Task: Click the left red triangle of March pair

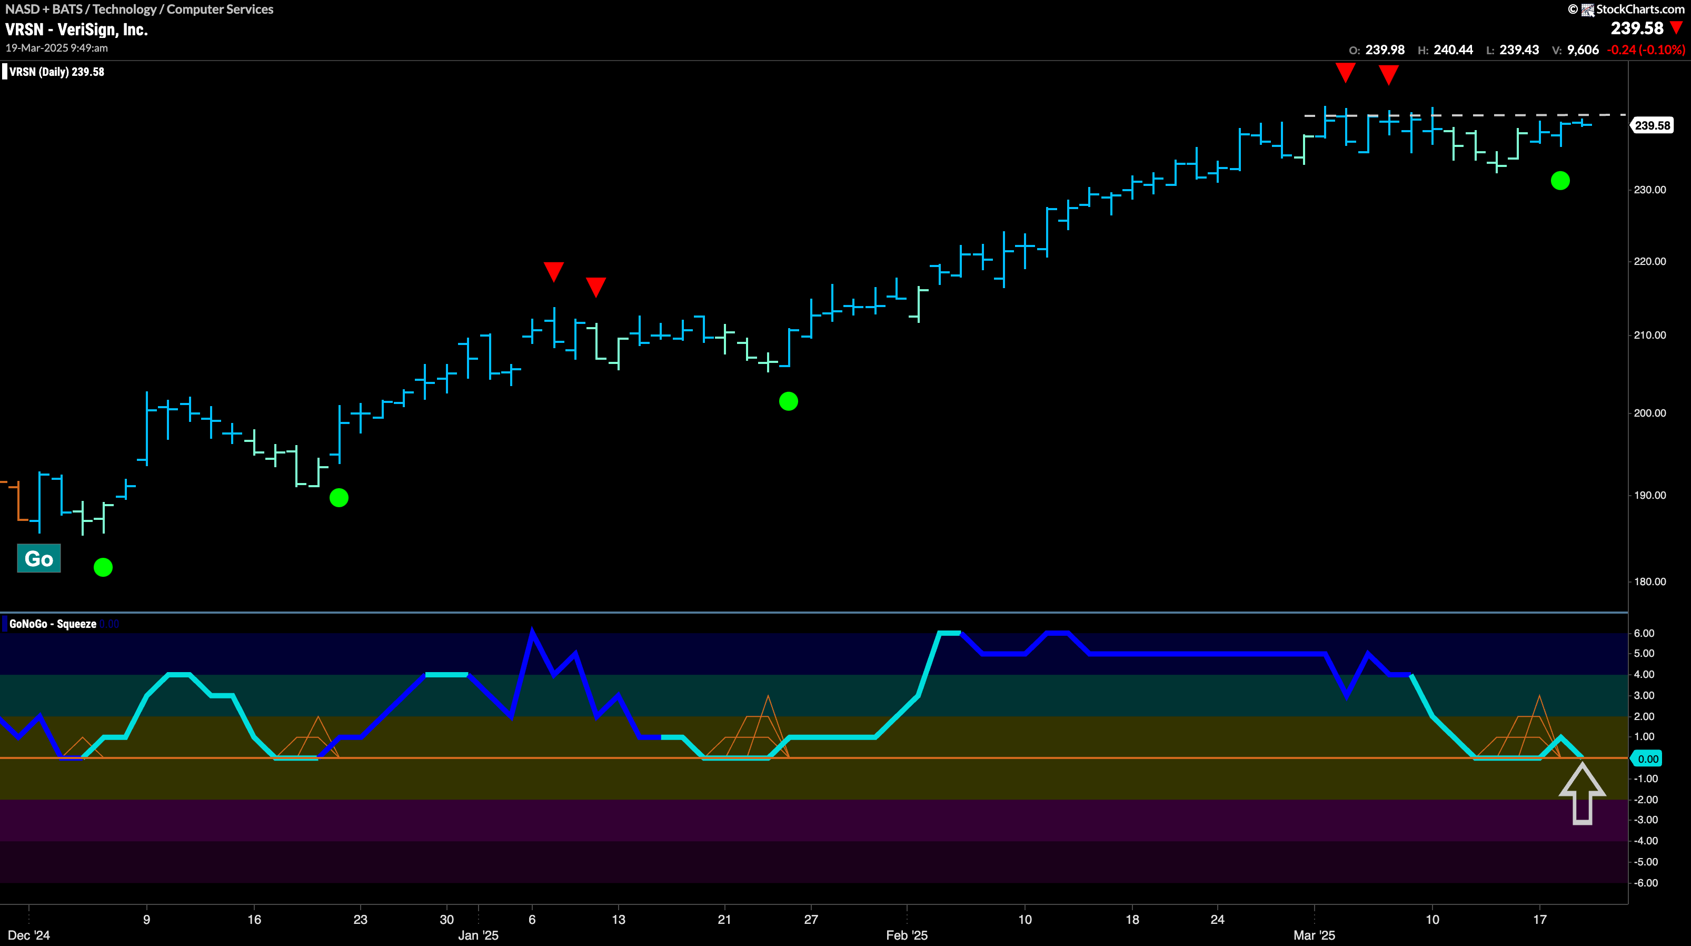Action: click(x=1346, y=73)
